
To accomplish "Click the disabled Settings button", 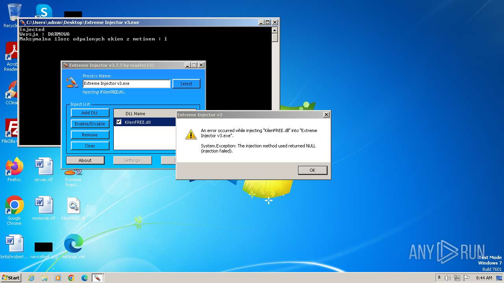I will pyautogui.click(x=132, y=160).
